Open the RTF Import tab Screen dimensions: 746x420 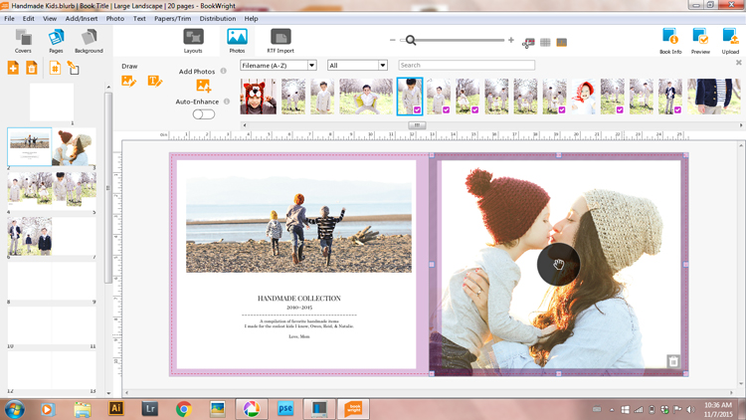tap(280, 41)
